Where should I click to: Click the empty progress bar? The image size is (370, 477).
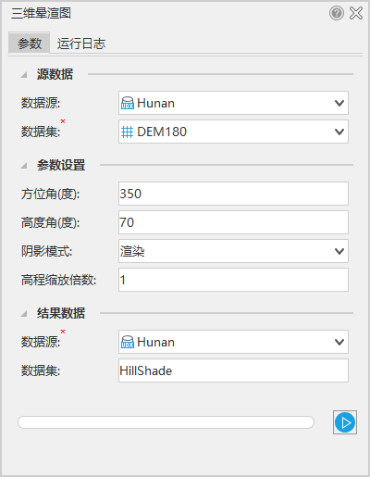point(166,422)
